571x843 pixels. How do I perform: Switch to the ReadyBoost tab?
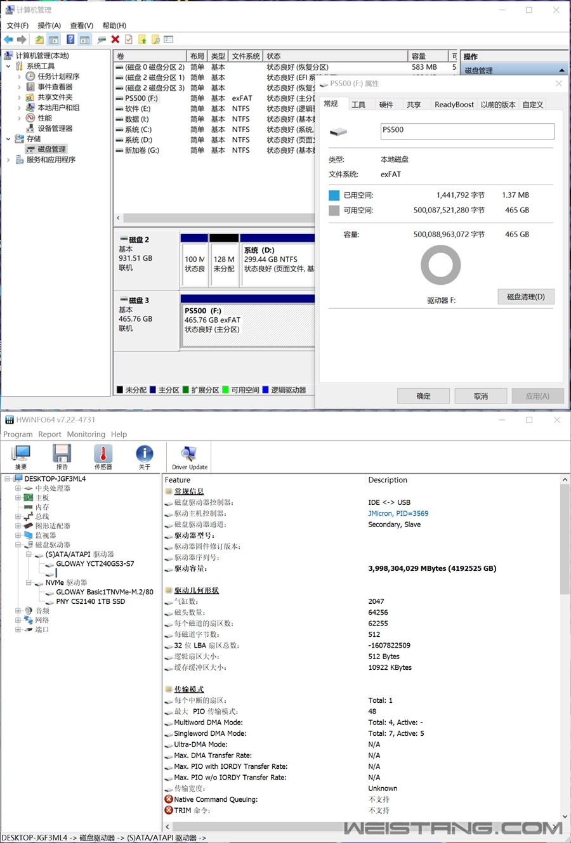(454, 105)
